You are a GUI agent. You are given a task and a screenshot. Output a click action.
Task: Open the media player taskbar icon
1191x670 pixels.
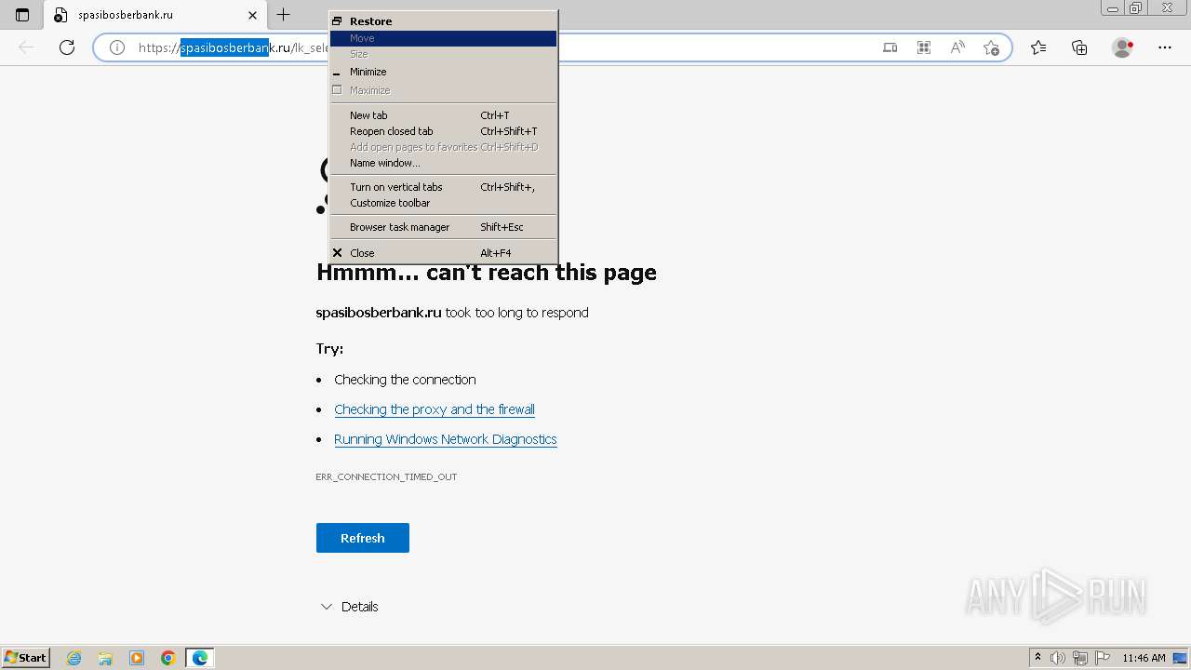coord(137,658)
